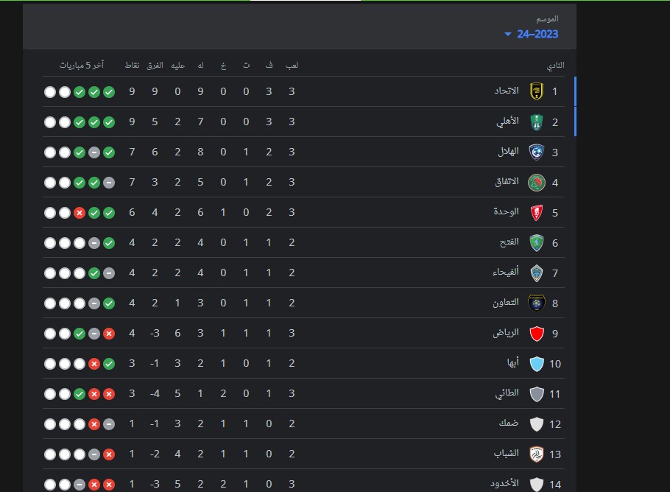Viewport: 670px width, 492px height.
Task: Open the الفتح team name link
Action: pyautogui.click(x=509, y=242)
